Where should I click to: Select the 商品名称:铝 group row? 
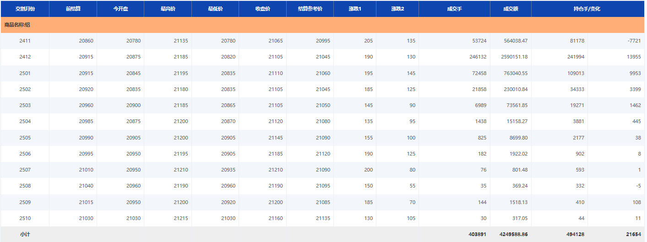[x=17, y=25]
